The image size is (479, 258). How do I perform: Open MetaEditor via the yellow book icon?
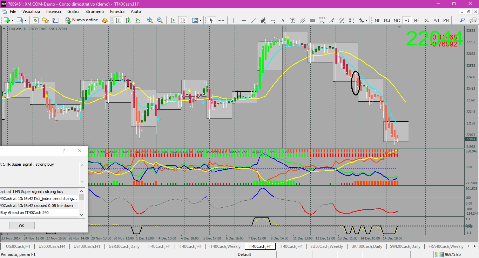coord(104,20)
